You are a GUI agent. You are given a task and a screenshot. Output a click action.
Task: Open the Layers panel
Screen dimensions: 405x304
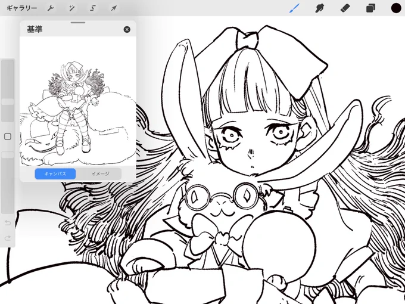(370, 8)
